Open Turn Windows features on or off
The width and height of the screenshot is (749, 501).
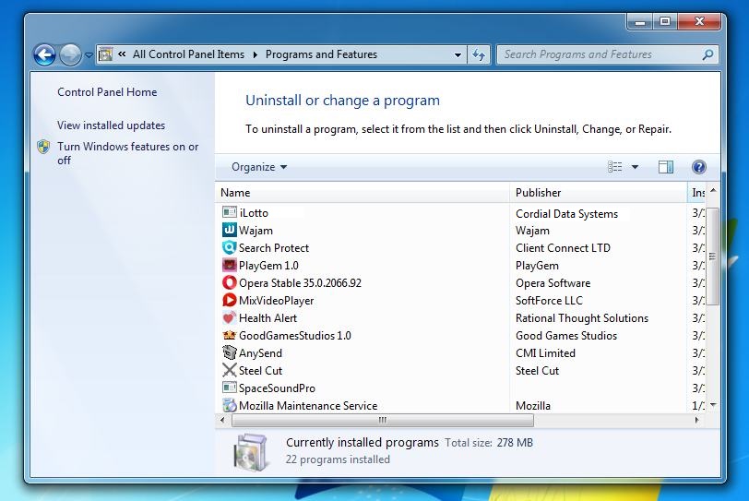pyautogui.click(x=128, y=153)
